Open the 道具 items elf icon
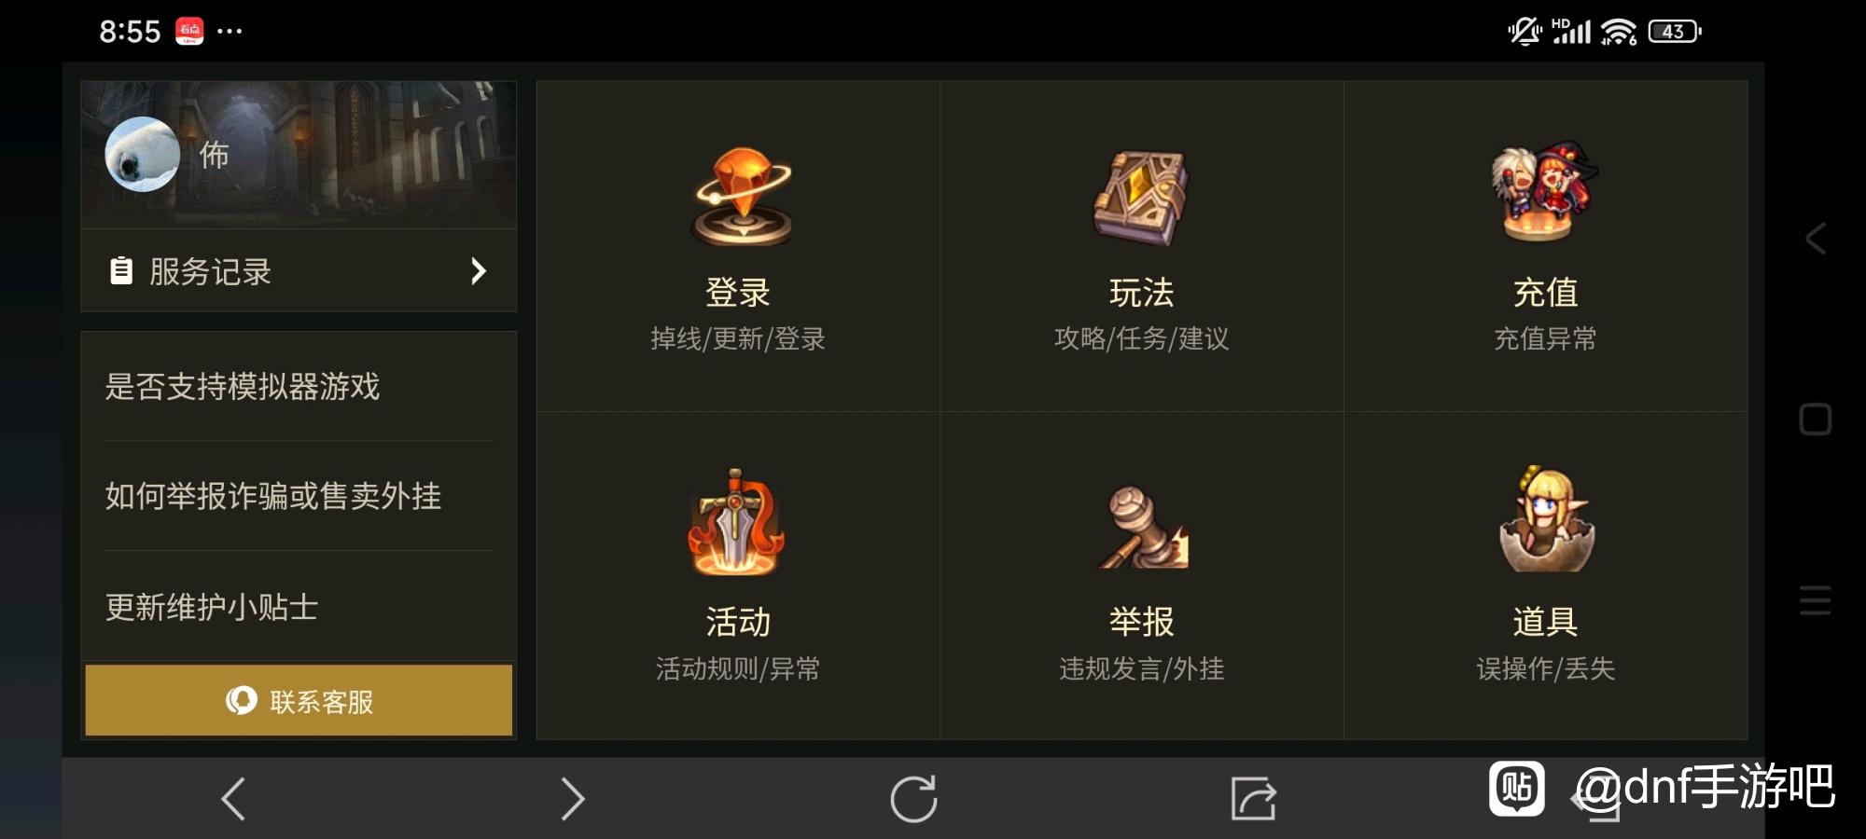 click(1546, 520)
